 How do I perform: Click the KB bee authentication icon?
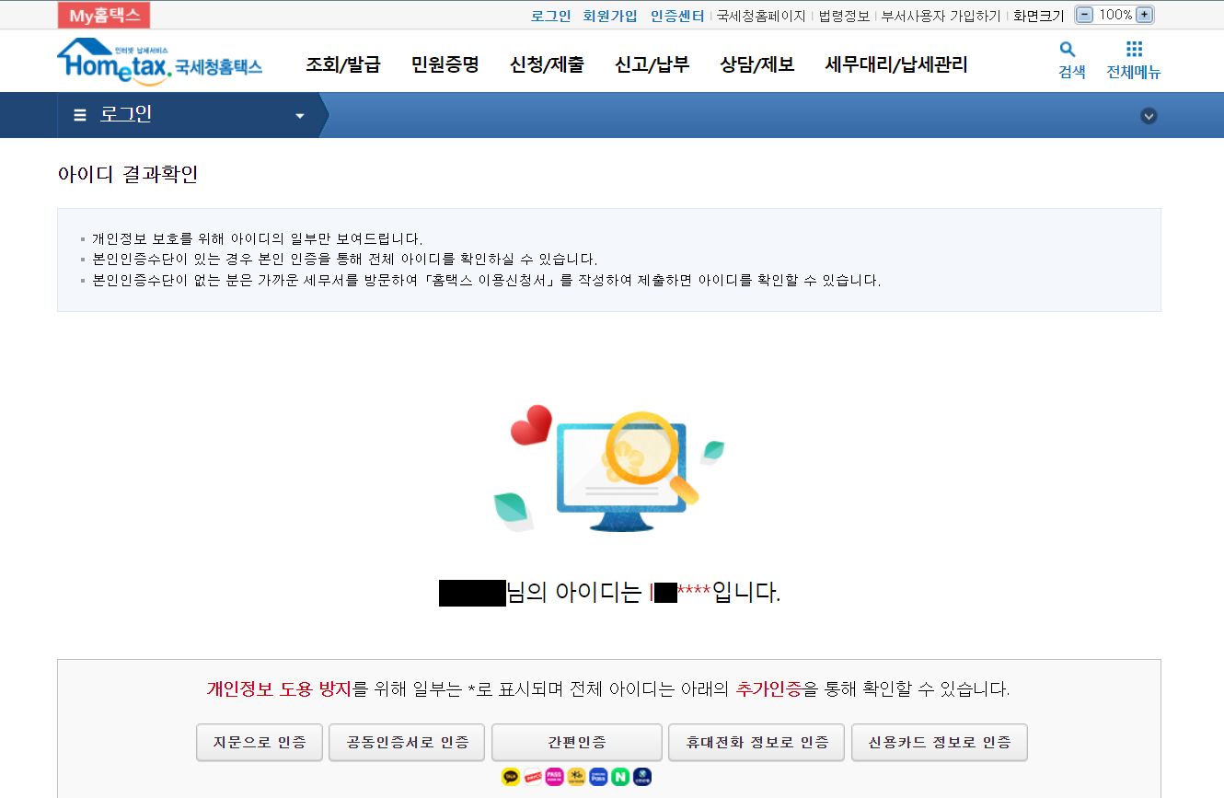coord(576,777)
